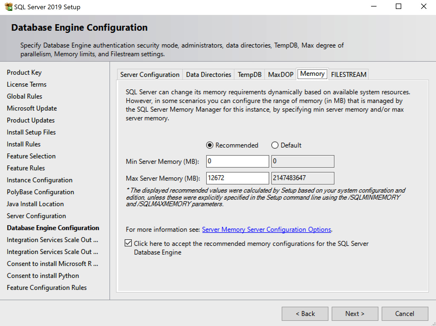Viewport: 436px width, 326px height.
Task: Switch to the MaxDOP tab
Action: (280, 74)
